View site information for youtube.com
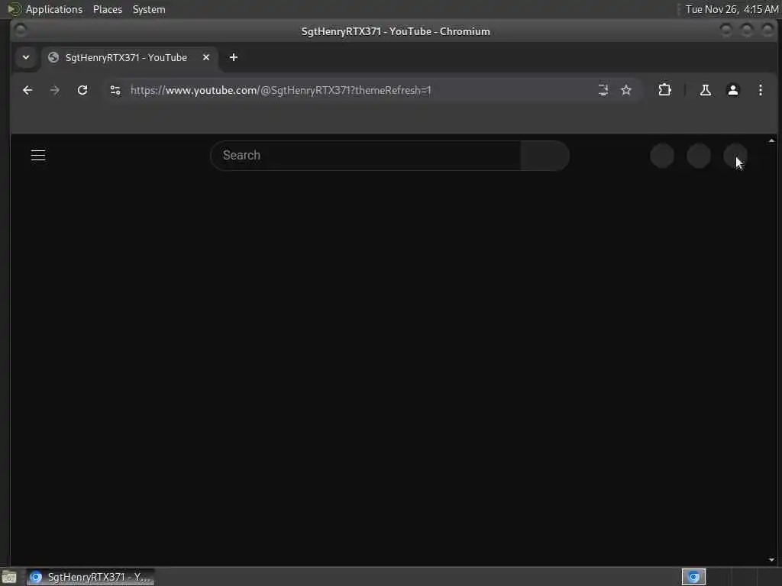 [x=115, y=90]
